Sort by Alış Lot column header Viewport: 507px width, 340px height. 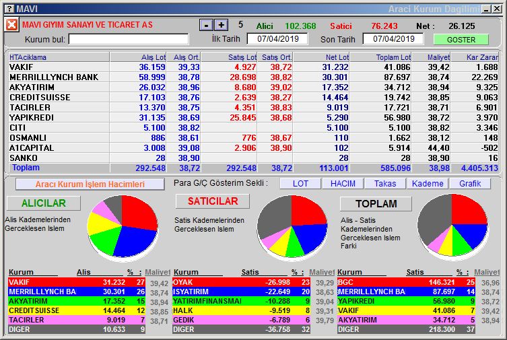[x=138, y=57]
